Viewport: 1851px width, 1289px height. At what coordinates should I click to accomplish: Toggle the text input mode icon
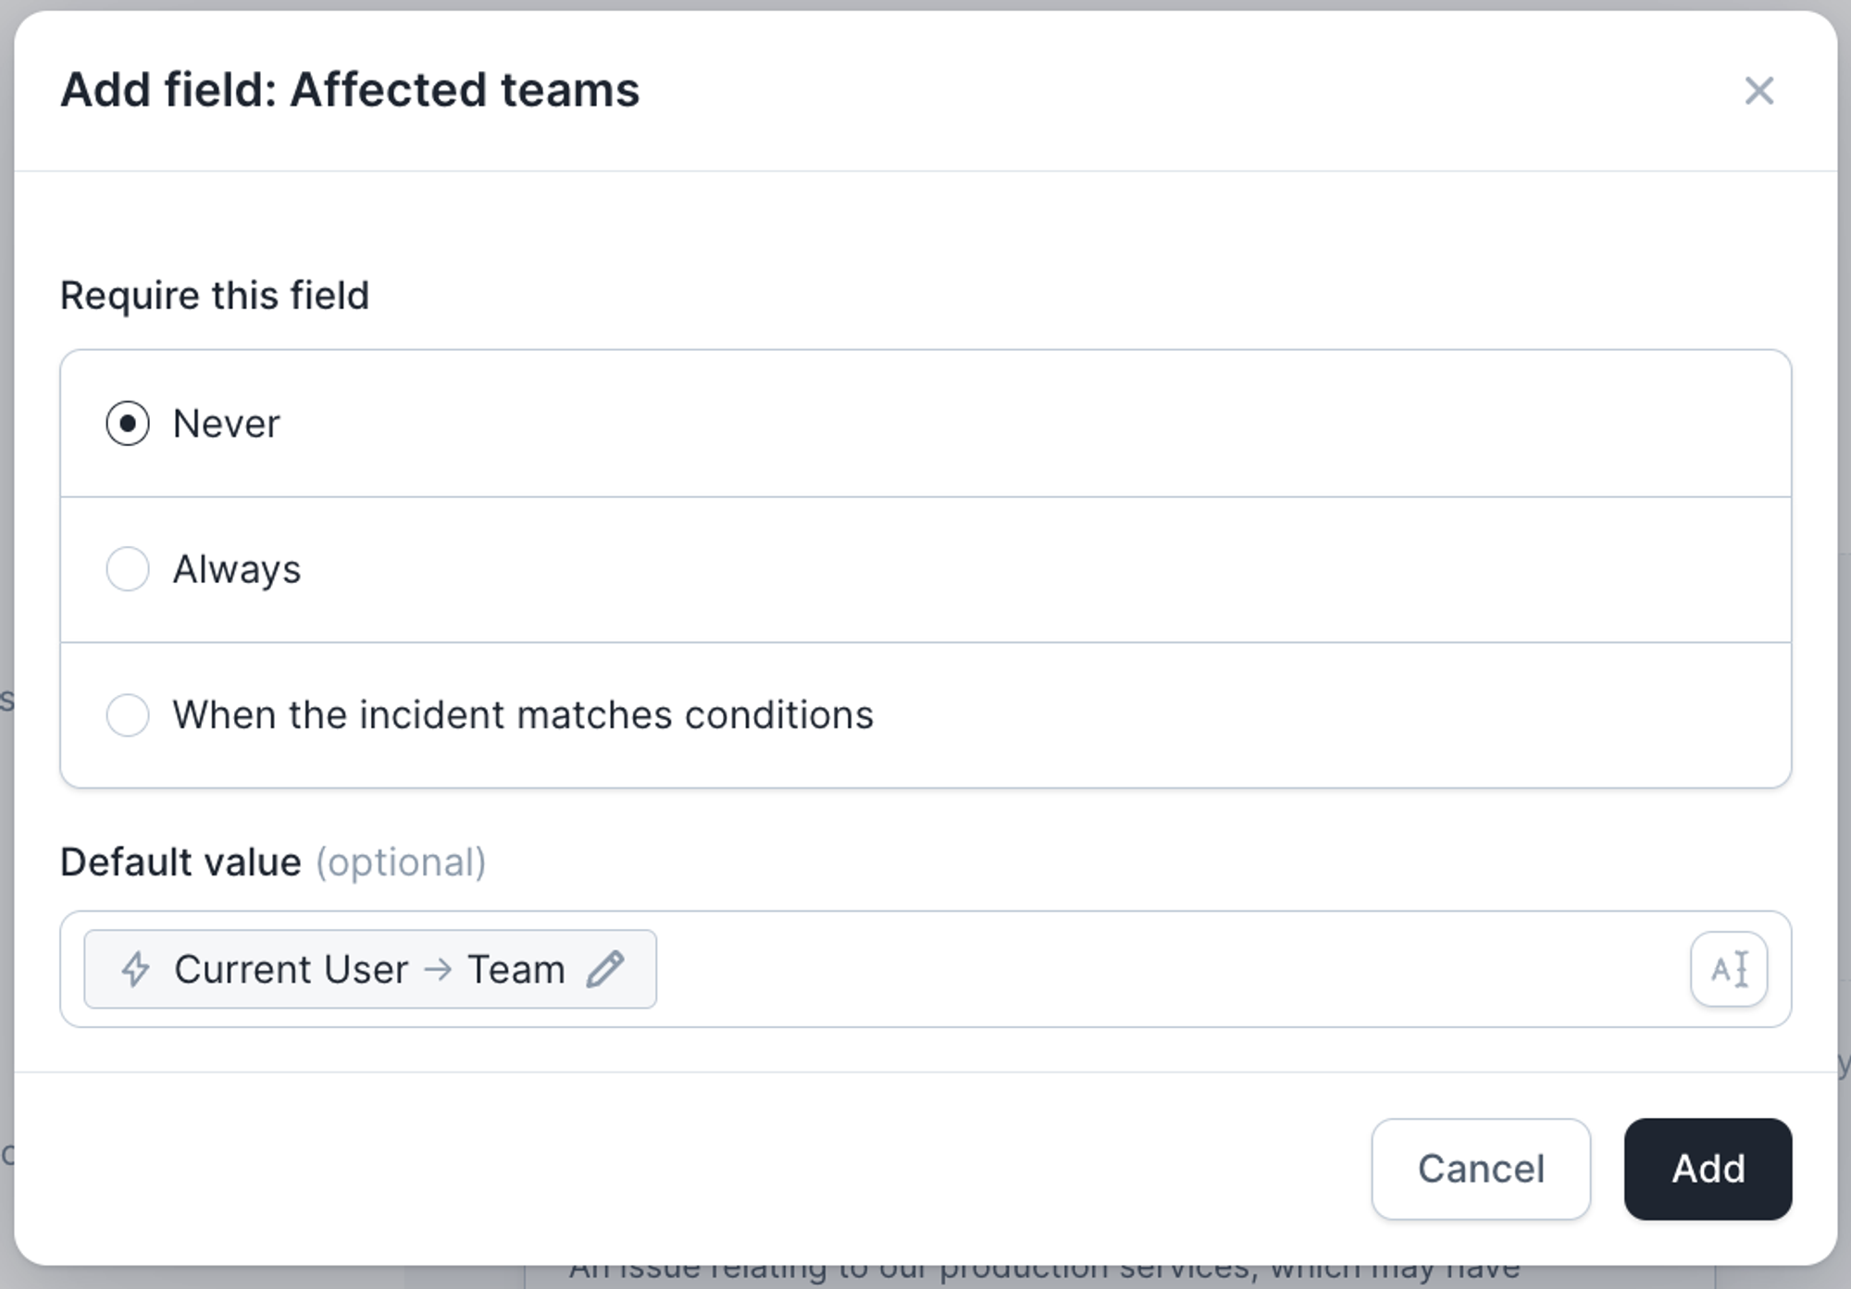[1728, 969]
